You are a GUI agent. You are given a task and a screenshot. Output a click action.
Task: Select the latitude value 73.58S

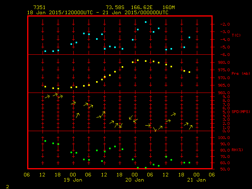[x=114, y=7]
